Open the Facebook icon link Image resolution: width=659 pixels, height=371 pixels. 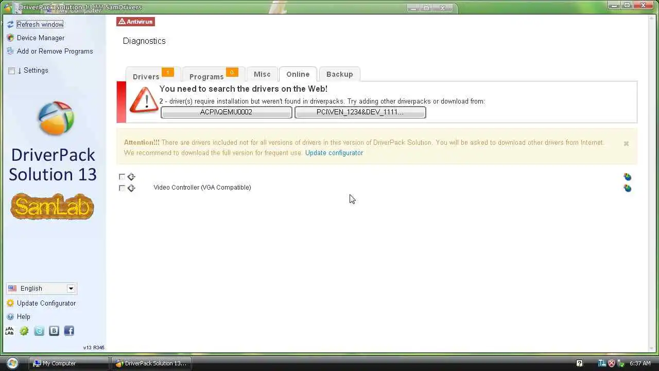coord(69,331)
